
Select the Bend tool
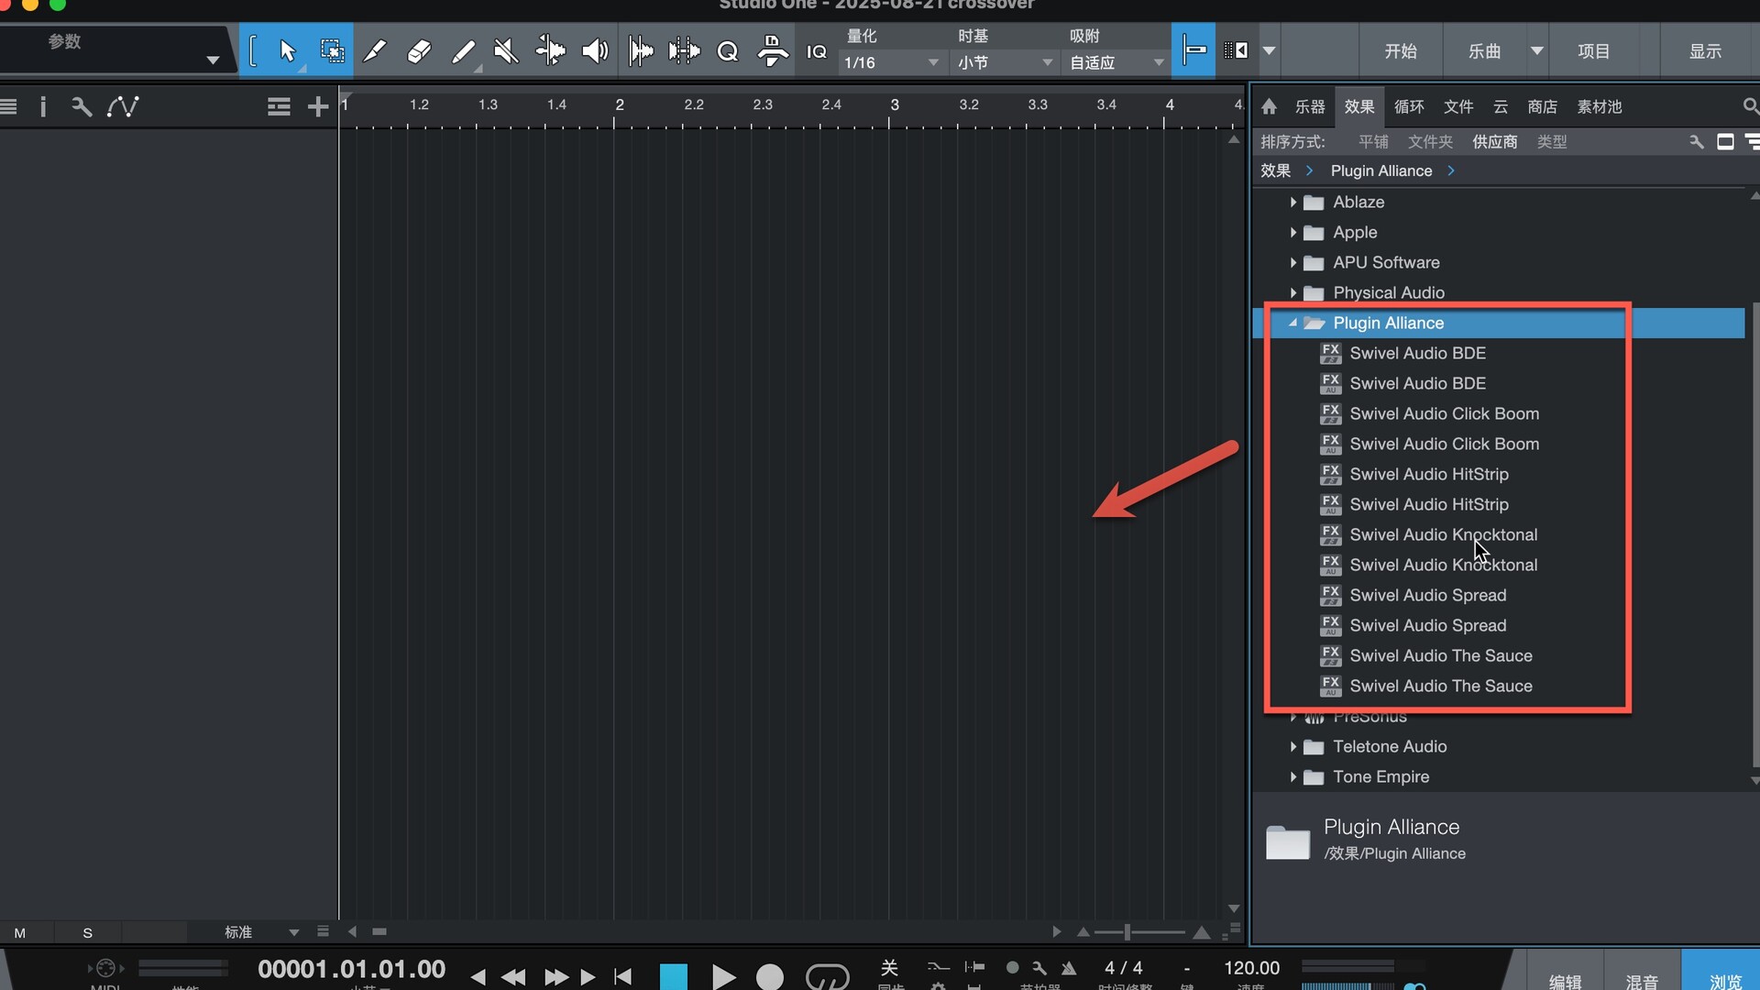pos(550,50)
